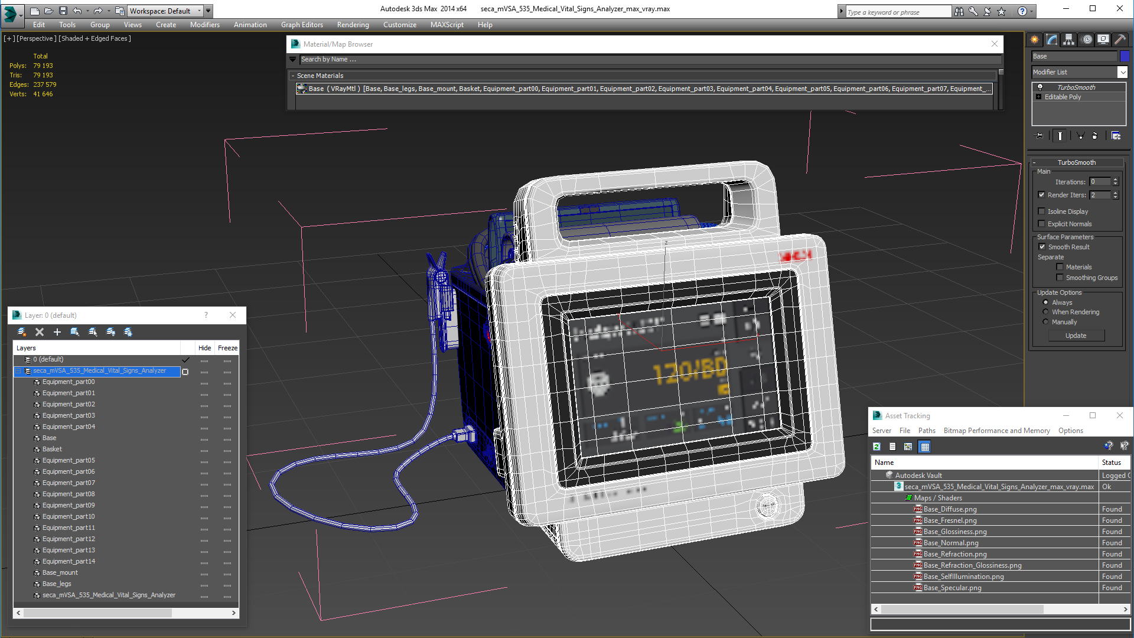Viewport: 1134px width, 638px height.
Task: Enable Separate by Materials checkbox
Action: pyautogui.click(x=1060, y=266)
